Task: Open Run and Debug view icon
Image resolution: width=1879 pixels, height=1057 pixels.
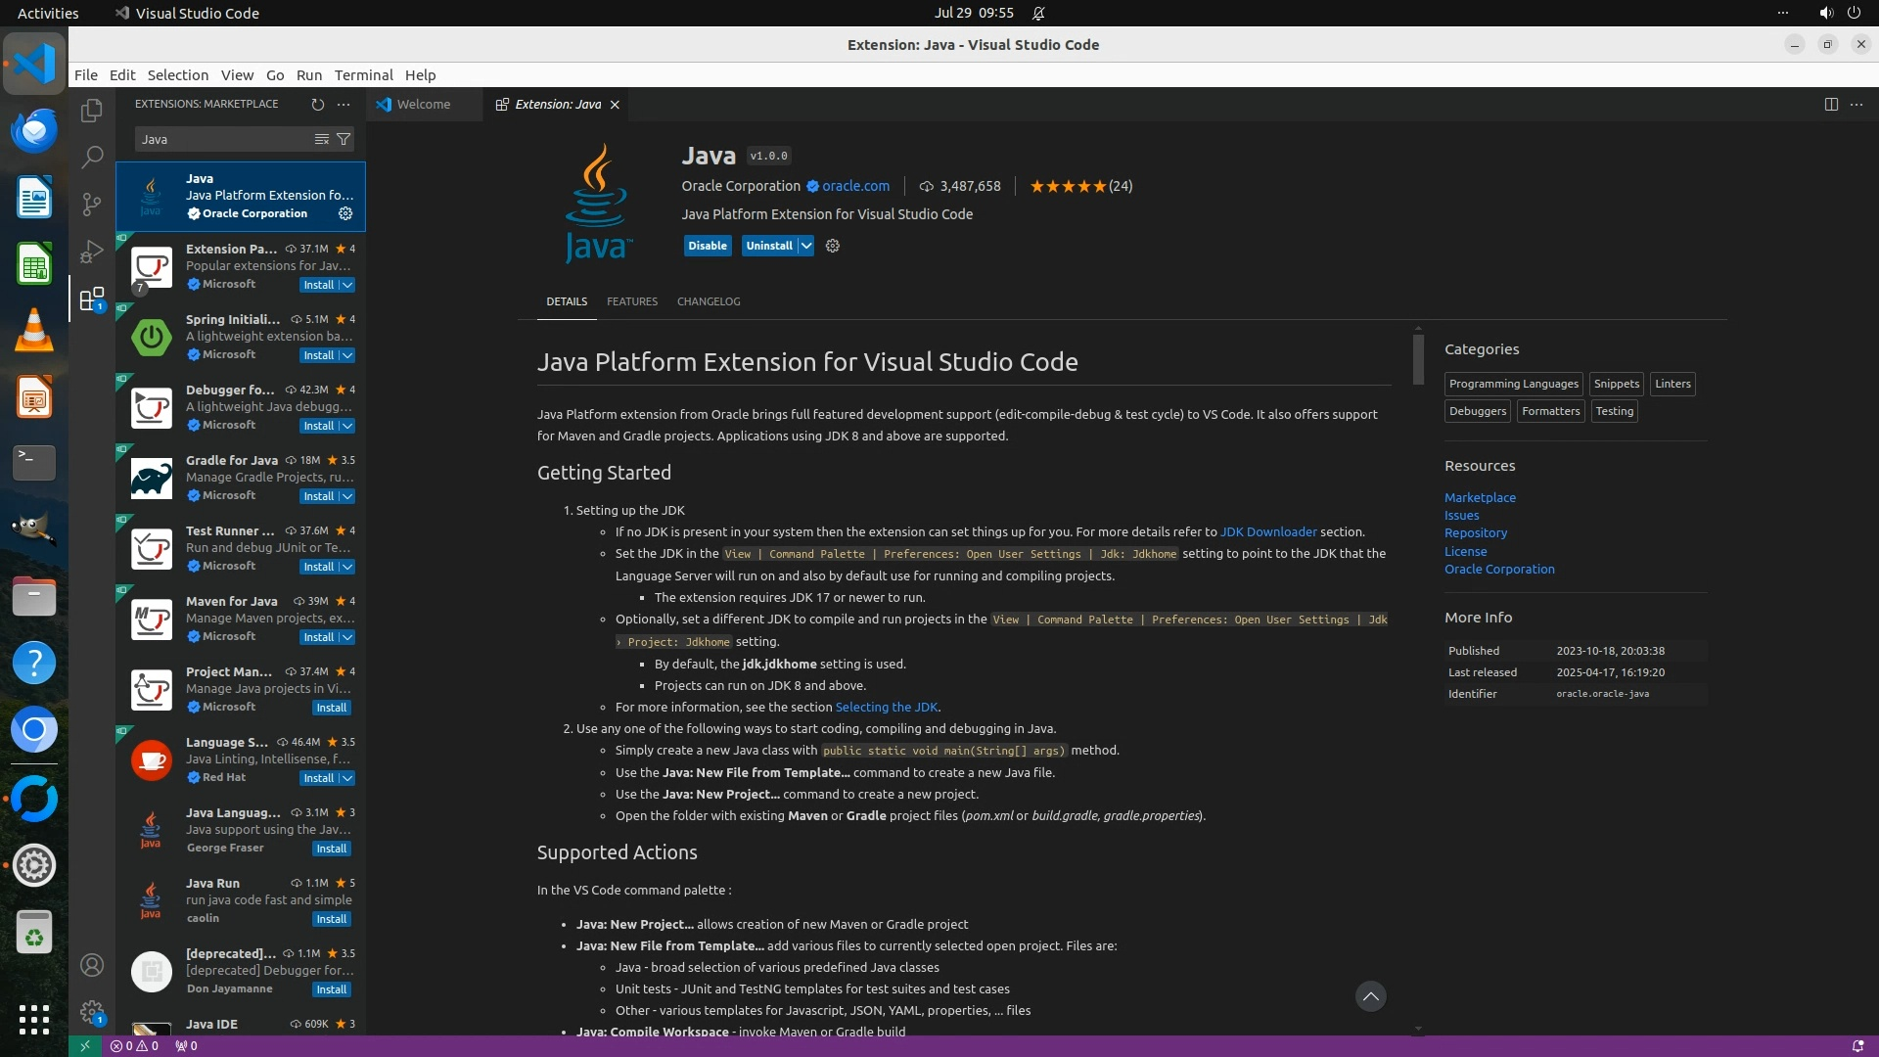Action: pos(92,252)
